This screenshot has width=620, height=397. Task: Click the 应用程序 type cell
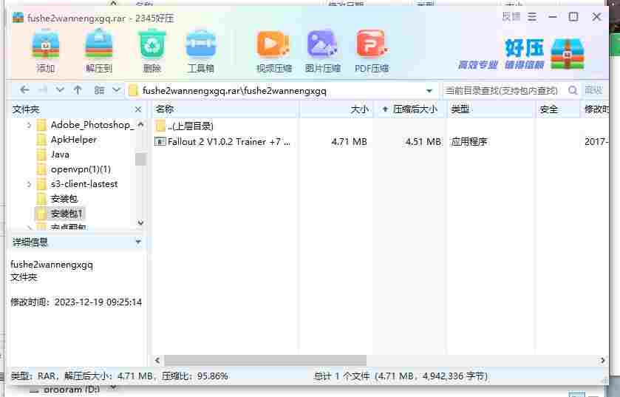469,141
